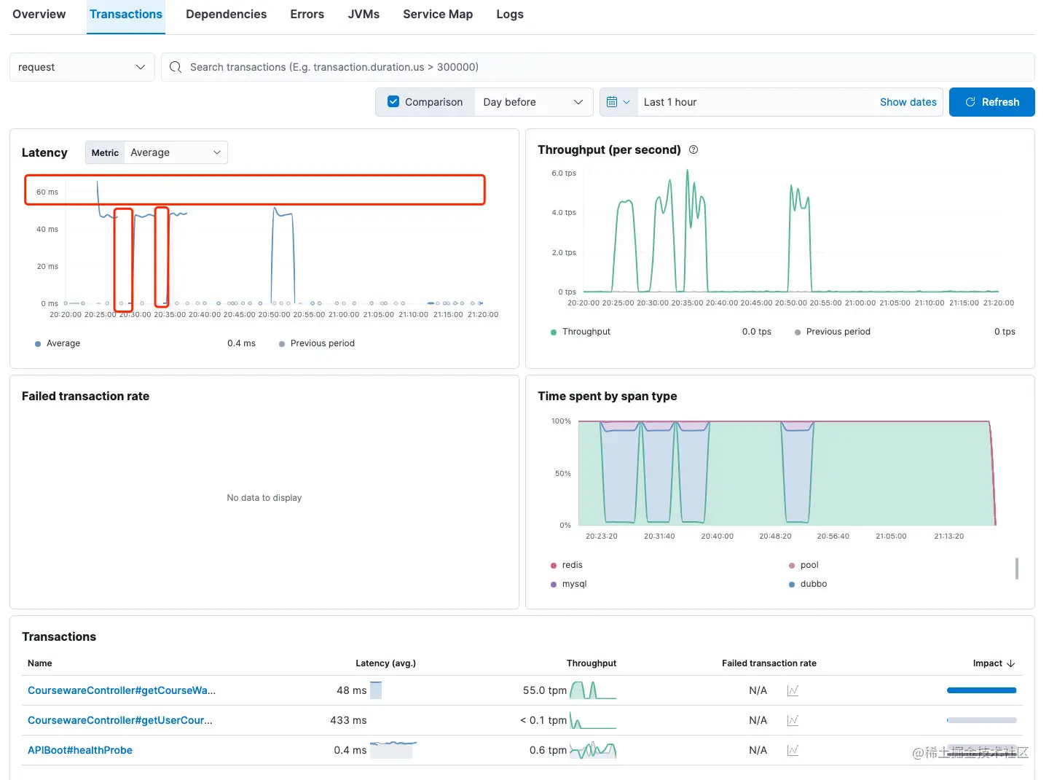The width and height of the screenshot is (1049, 780).
Task: Click the Throughput help question icon
Action: [x=694, y=149]
